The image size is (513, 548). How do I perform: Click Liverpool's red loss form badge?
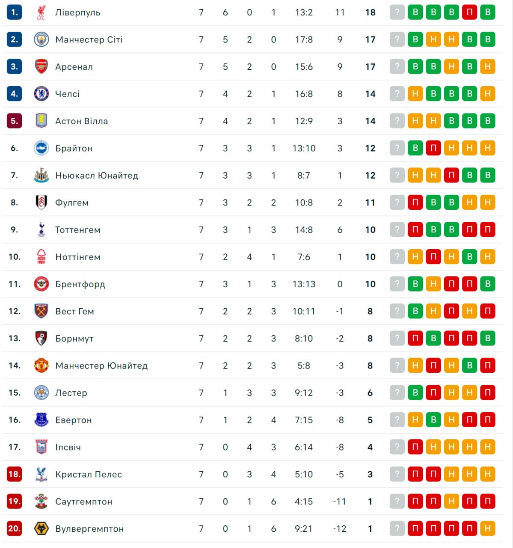469,12
